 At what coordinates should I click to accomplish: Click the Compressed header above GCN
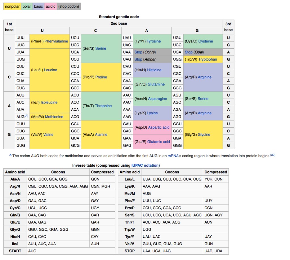click(102, 172)
